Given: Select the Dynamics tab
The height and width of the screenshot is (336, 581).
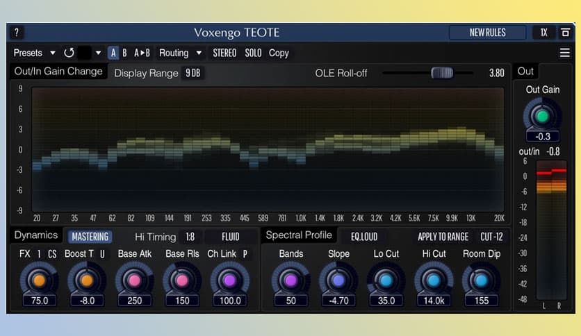Looking at the screenshot, I should point(36,235).
